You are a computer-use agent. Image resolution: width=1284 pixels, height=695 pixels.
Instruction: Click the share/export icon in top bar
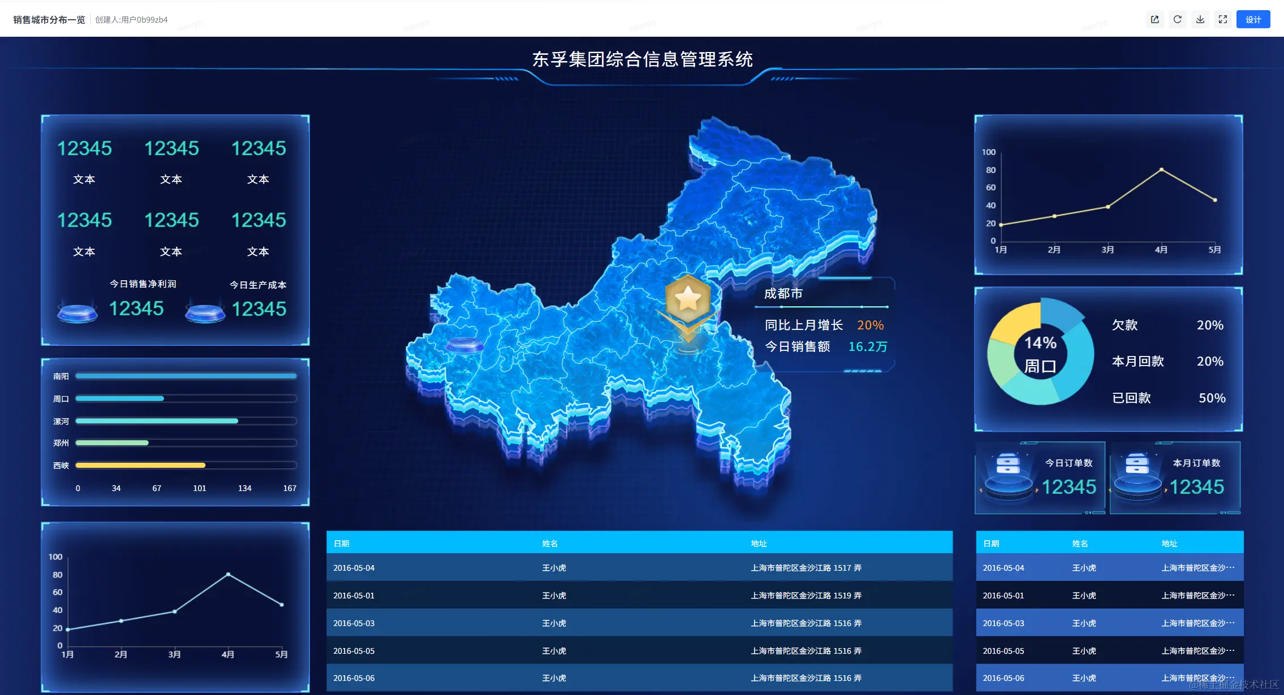1154,20
